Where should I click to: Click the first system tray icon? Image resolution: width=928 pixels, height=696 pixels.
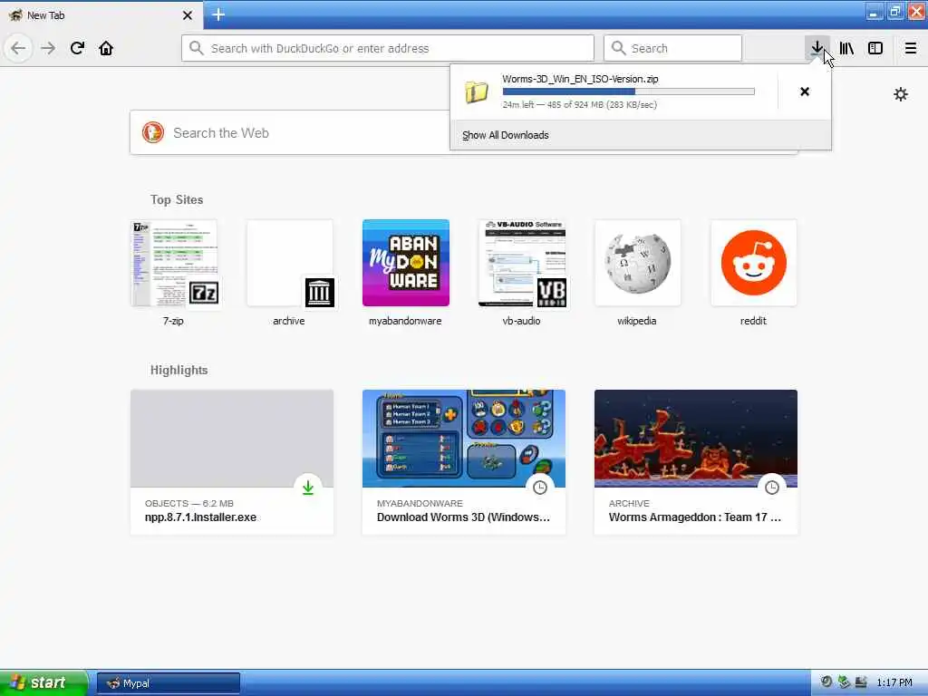click(826, 682)
